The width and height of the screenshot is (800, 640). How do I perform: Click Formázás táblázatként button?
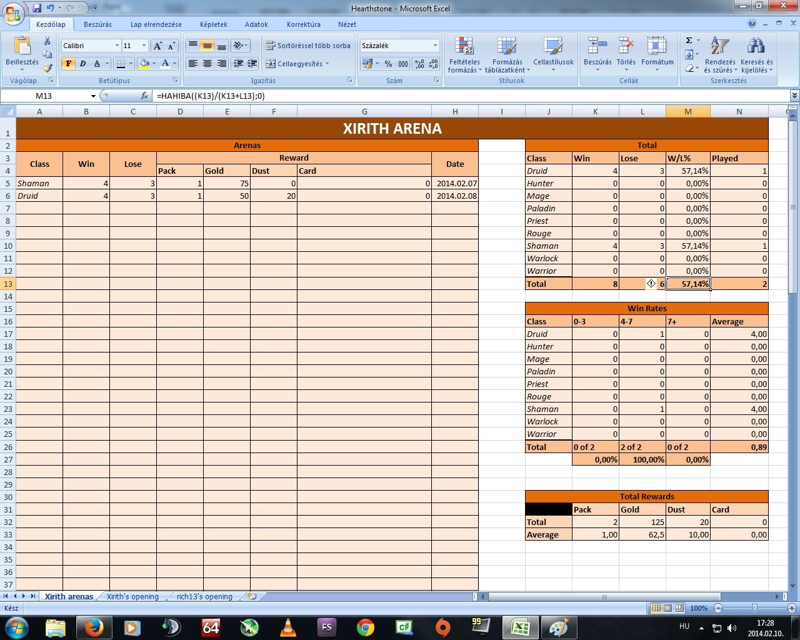coord(507,55)
